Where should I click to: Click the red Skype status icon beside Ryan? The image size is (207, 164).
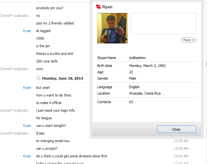98,7
